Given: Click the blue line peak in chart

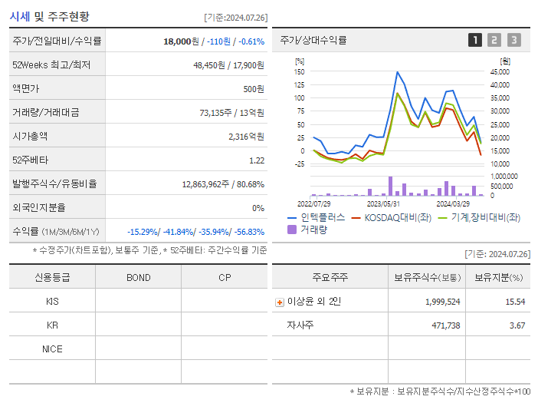Looking at the screenshot, I should pyautogui.click(x=397, y=72).
